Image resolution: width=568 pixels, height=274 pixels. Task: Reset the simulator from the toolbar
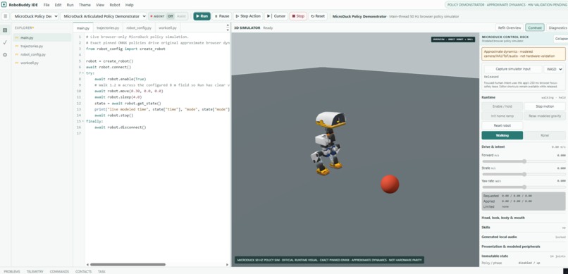pos(318,16)
